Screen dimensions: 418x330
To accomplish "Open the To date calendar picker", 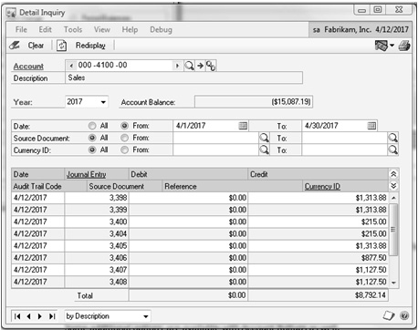I will (371, 126).
